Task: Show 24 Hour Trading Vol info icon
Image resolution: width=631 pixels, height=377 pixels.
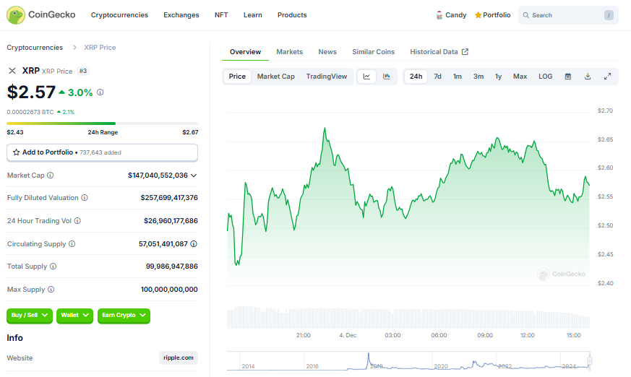Action: (x=77, y=221)
